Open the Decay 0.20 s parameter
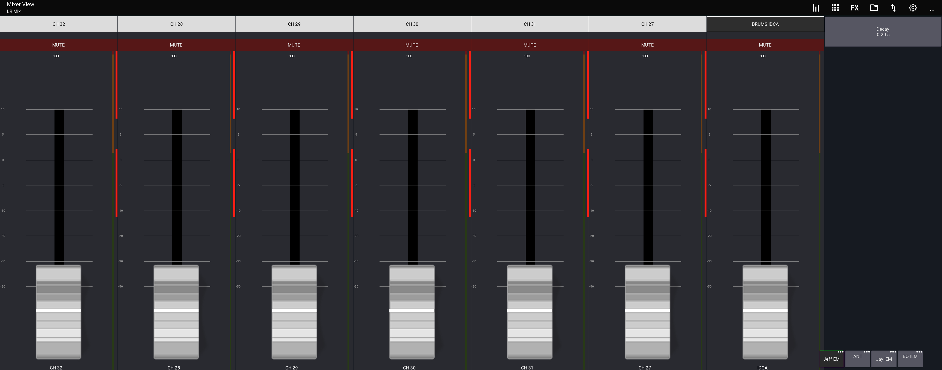The height and width of the screenshot is (370, 942). (883, 32)
